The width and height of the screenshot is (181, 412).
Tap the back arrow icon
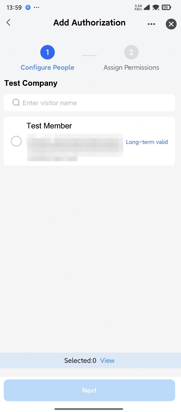(8, 23)
